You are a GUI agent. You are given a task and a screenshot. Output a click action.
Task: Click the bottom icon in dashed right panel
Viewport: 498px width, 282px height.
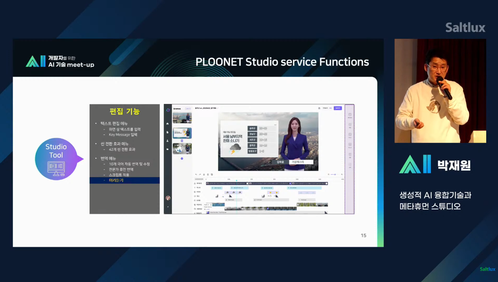click(350, 164)
